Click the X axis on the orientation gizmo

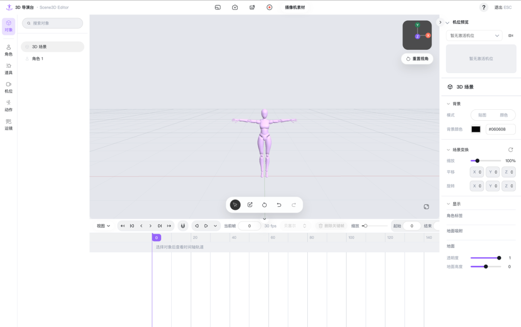pyautogui.click(x=428, y=35)
